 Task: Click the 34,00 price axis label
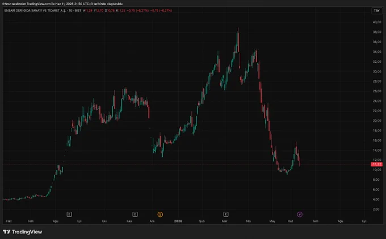click(x=377, y=52)
